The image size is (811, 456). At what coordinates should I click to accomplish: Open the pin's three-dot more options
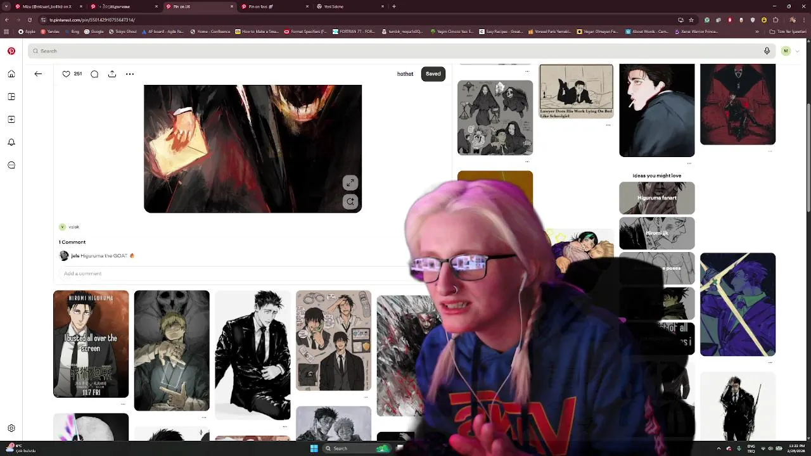click(x=130, y=74)
